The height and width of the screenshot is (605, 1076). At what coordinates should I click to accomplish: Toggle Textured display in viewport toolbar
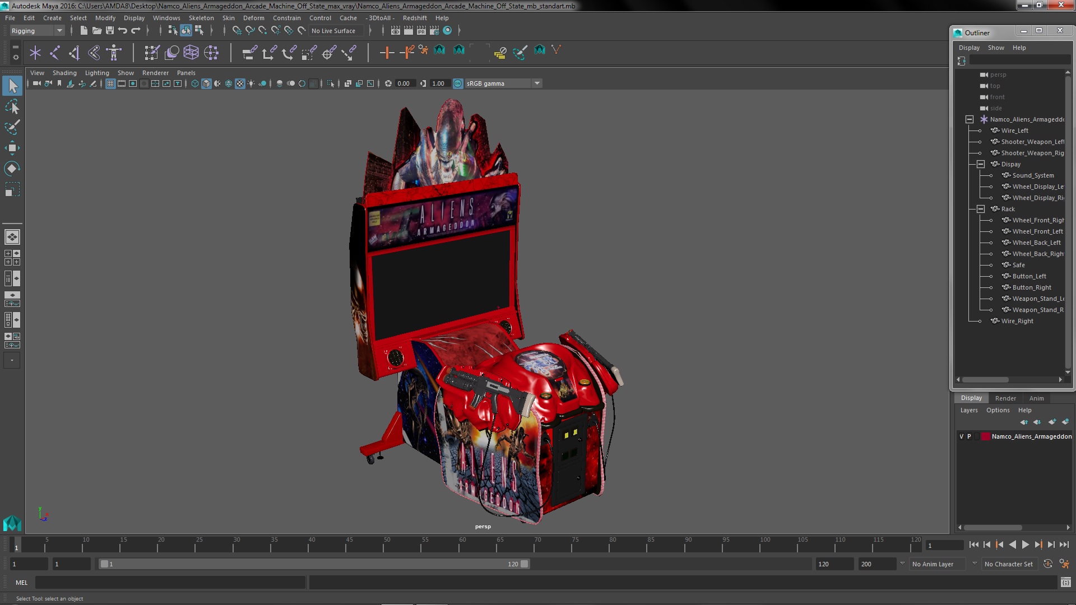tap(240, 83)
